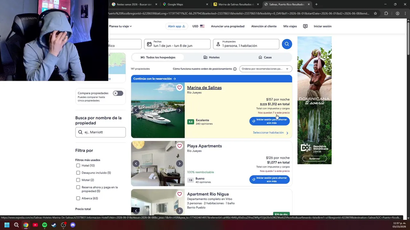This screenshot has width=410, height=230.
Task: Open Mis viajes link
Action: tap(290, 26)
